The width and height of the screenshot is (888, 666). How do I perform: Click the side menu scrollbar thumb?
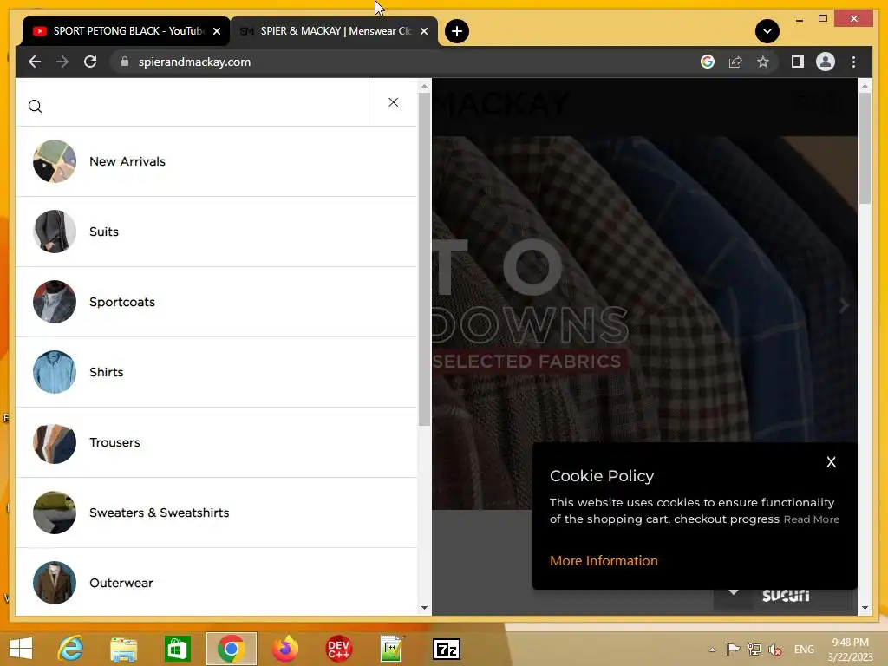coord(424,259)
